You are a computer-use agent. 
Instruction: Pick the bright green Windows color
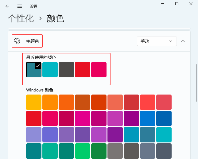(x=83, y=151)
